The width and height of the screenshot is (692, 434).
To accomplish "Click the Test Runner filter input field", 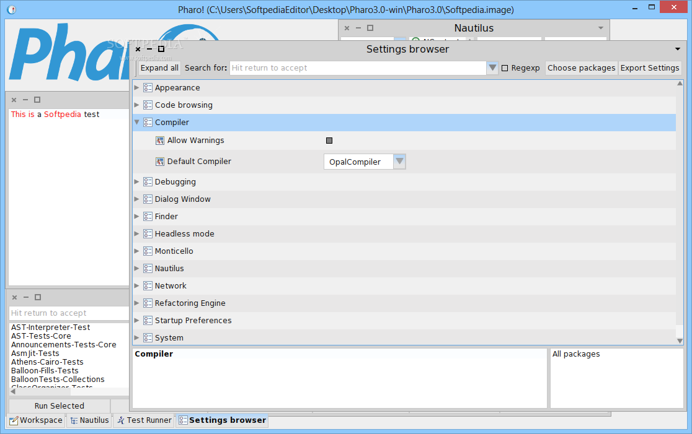I will coord(69,313).
